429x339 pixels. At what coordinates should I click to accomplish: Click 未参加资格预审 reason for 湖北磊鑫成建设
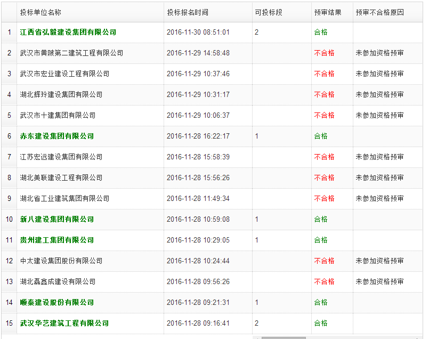click(x=380, y=282)
